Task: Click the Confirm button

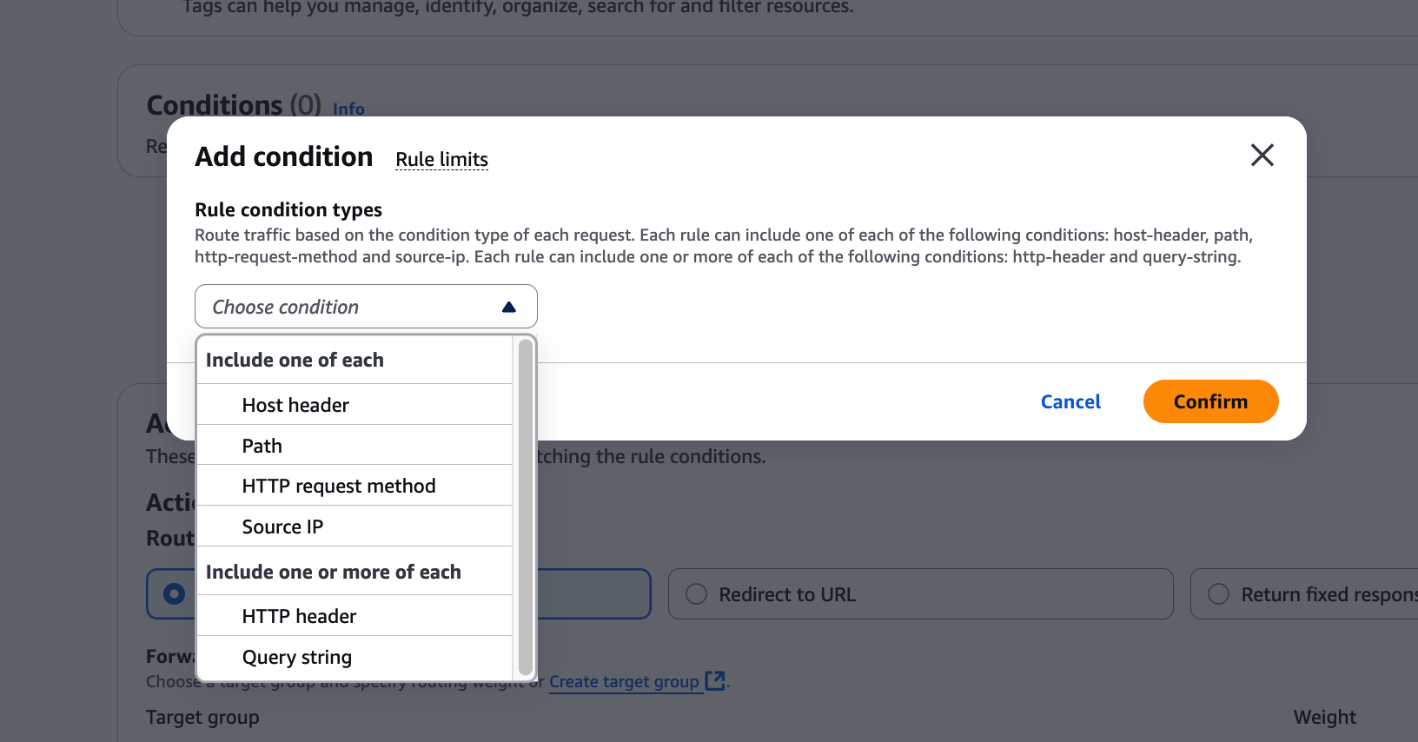Action: click(x=1210, y=401)
